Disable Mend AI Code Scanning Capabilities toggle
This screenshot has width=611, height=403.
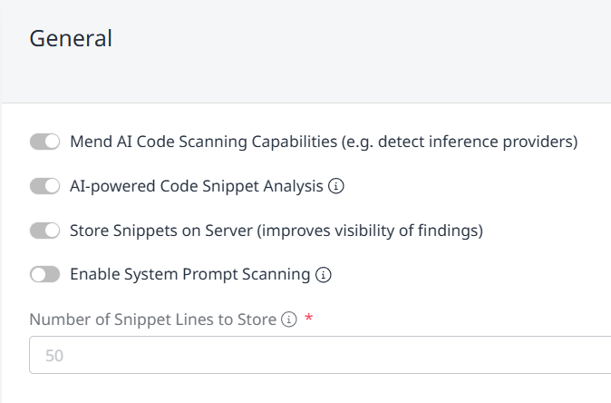[44, 142]
